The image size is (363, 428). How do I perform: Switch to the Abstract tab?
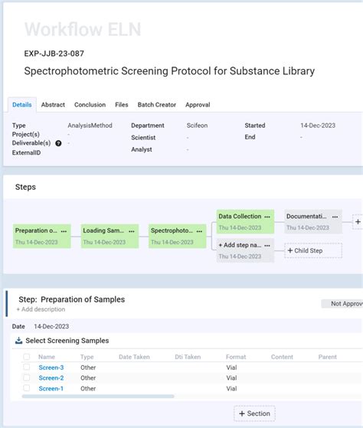53,105
